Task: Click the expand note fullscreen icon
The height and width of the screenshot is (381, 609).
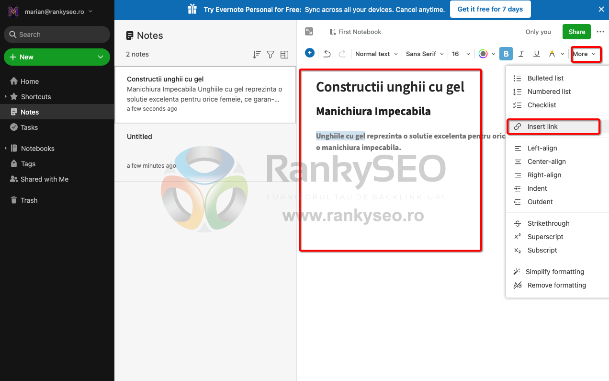Action: [309, 32]
